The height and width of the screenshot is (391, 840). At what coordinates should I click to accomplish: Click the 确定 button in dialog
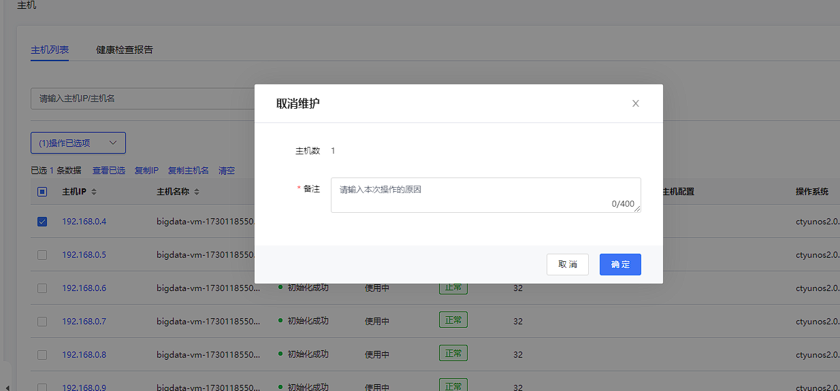(x=620, y=265)
